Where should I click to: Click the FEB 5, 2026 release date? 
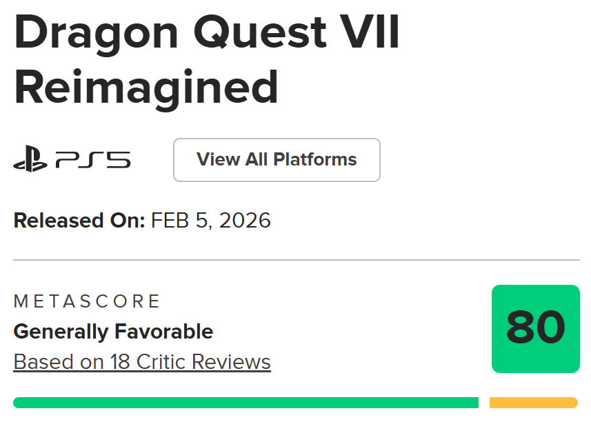tap(211, 221)
